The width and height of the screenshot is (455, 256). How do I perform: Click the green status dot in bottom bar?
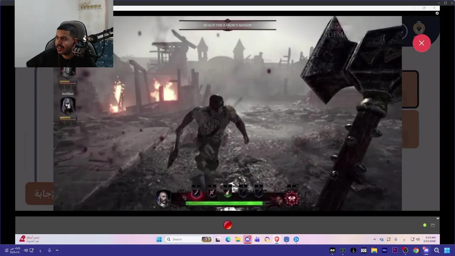(x=425, y=225)
